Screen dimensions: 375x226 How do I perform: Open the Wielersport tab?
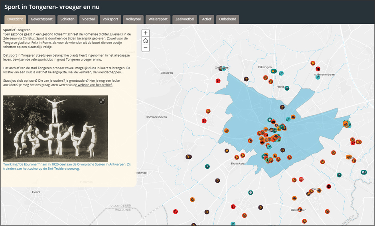pyautogui.click(x=158, y=19)
